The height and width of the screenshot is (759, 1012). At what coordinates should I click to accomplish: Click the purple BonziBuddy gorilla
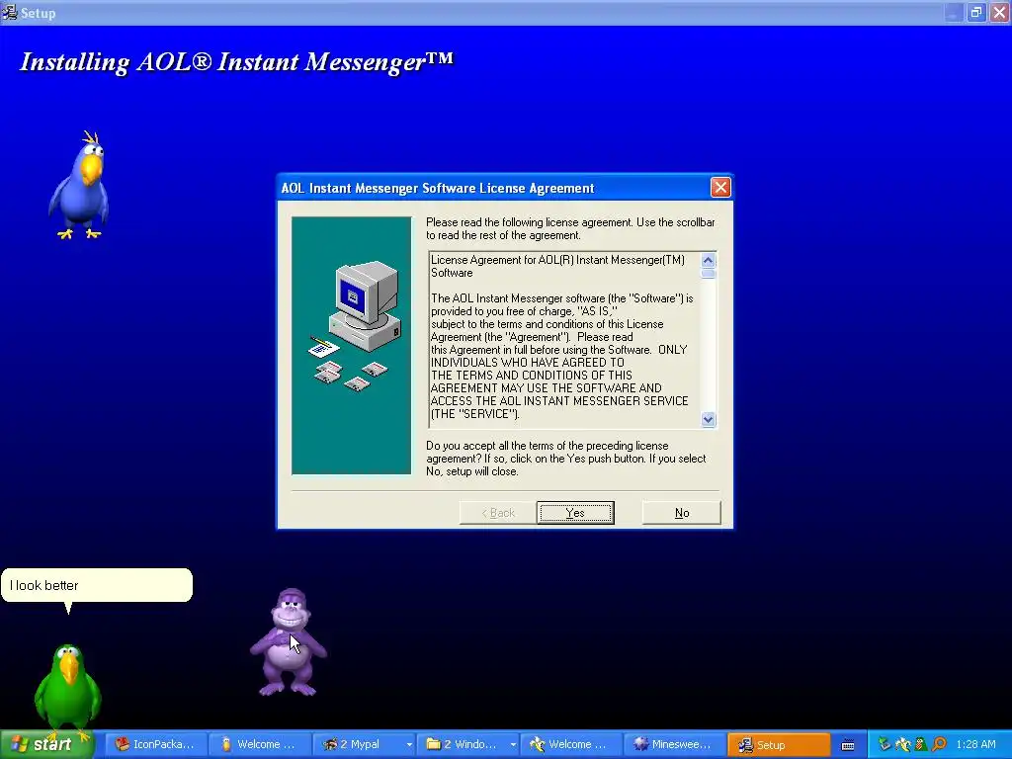tap(289, 642)
